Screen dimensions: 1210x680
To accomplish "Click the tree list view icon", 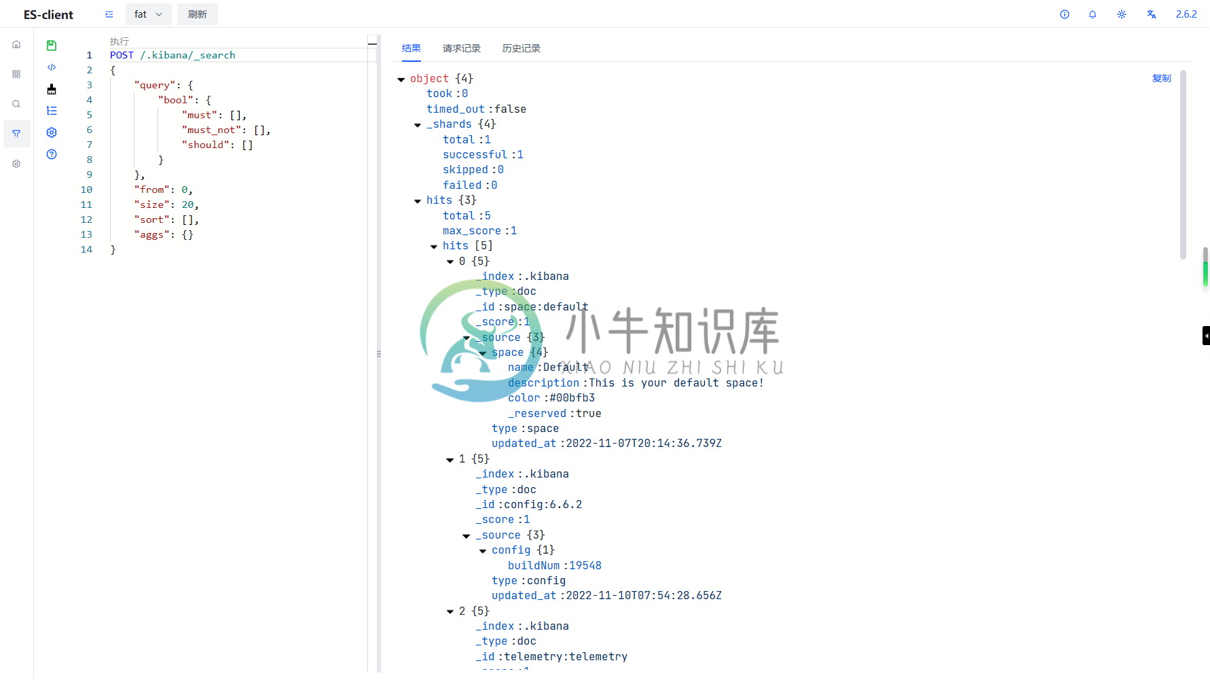I will [52, 111].
